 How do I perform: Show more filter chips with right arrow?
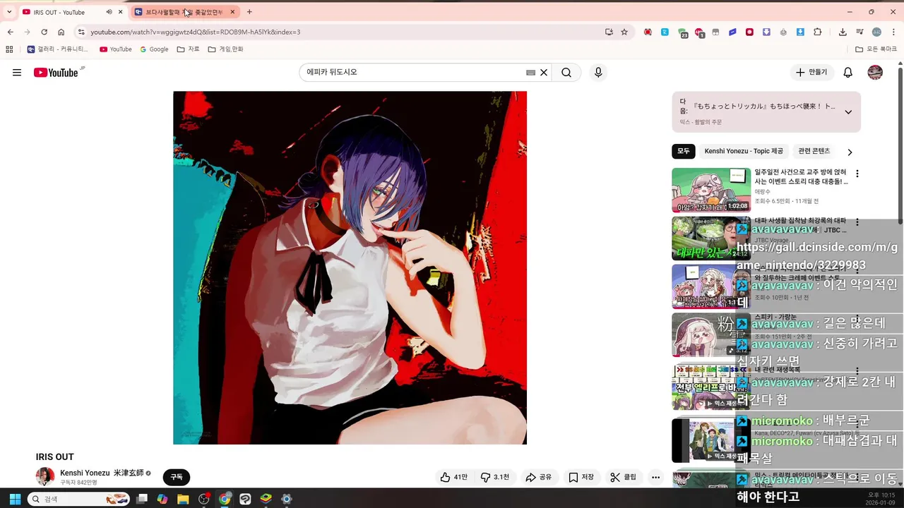point(850,152)
